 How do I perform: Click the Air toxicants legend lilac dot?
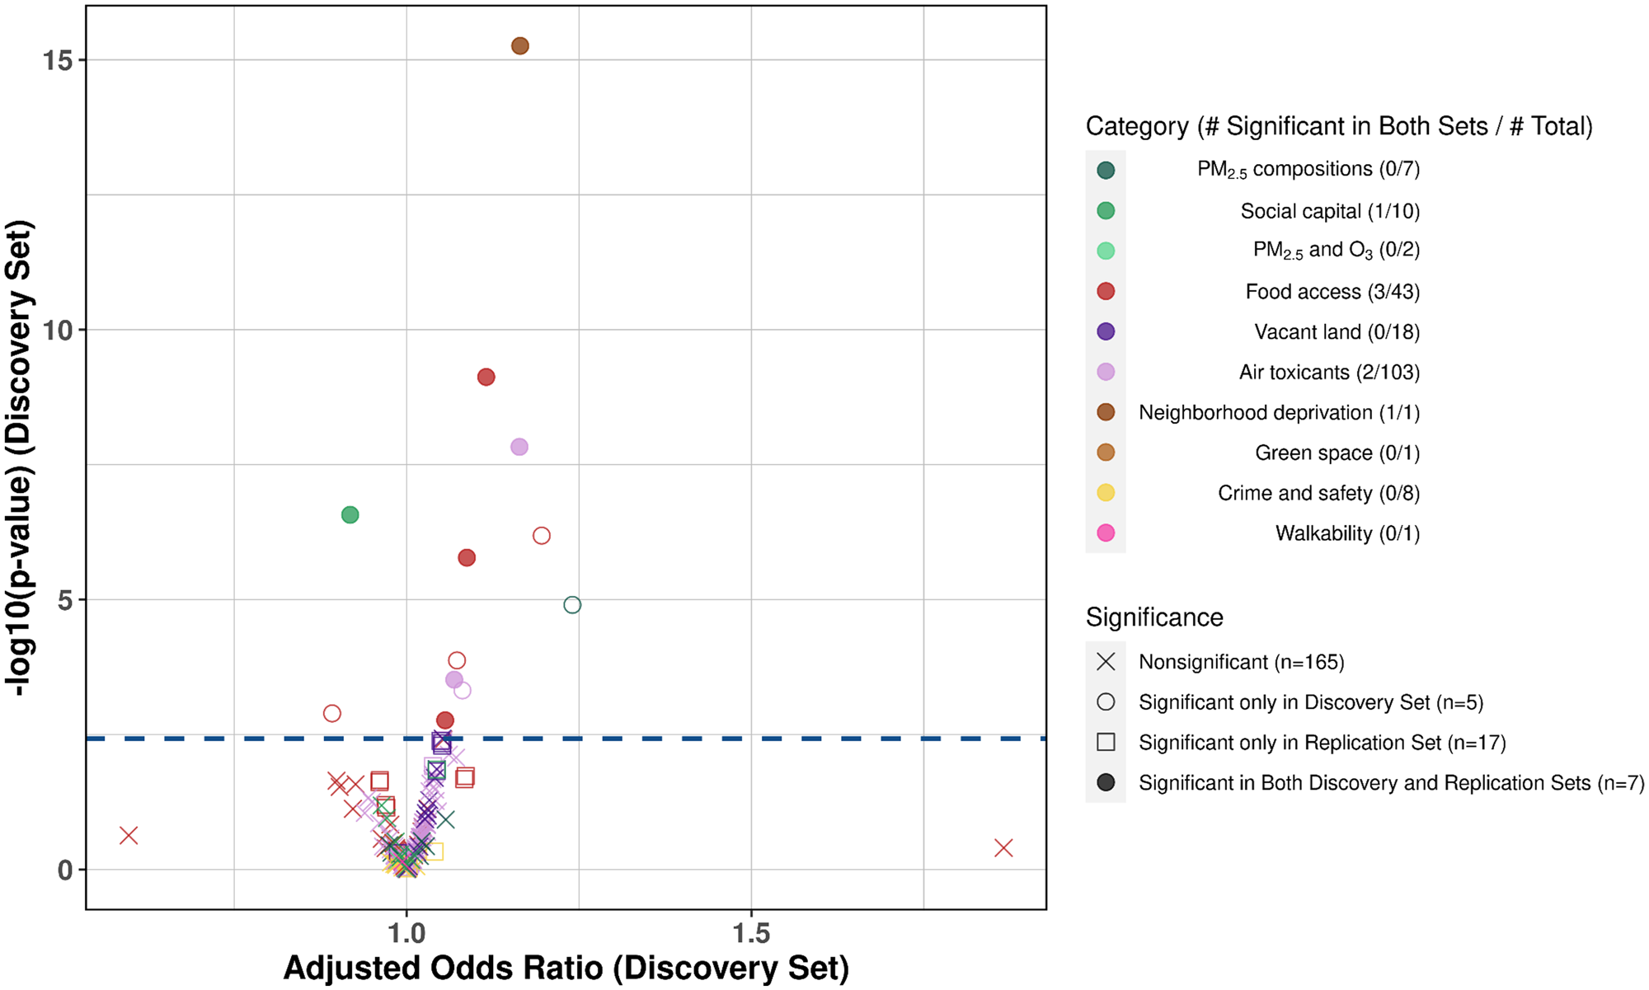pos(1106,372)
